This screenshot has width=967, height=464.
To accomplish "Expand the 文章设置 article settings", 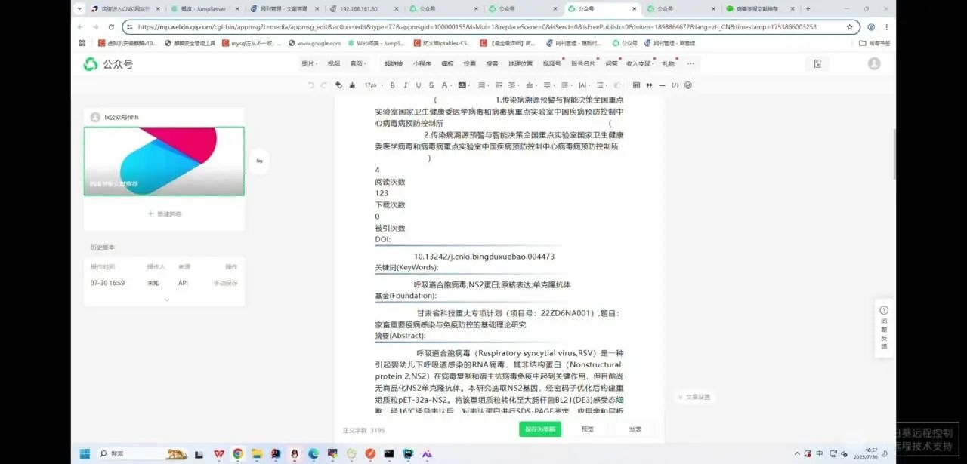I will click(694, 397).
